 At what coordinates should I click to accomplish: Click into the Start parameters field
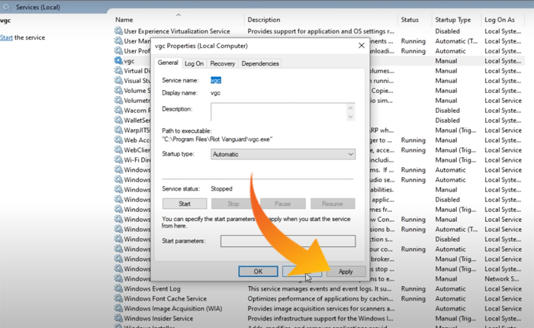[x=288, y=241]
